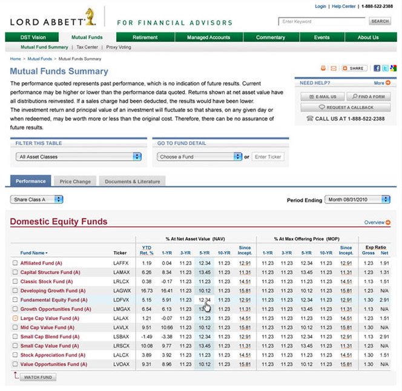
Task: Uncheck the Large Cap Value Fund (A) checkbox
Action: point(15,318)
